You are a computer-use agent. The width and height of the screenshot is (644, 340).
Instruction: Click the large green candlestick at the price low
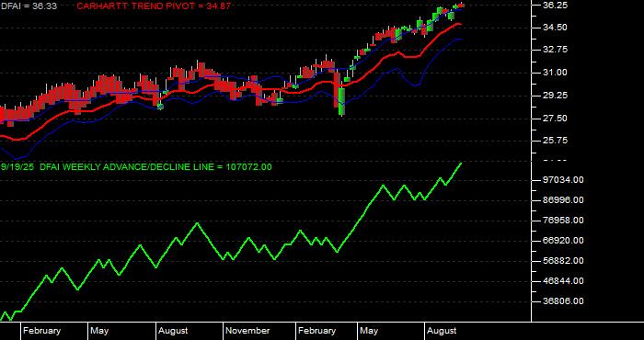[x=341, y=101]
